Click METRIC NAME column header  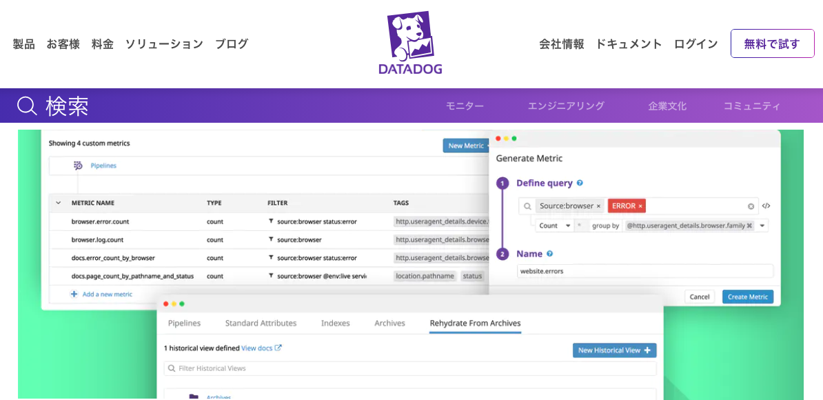[x=93, y=203]
